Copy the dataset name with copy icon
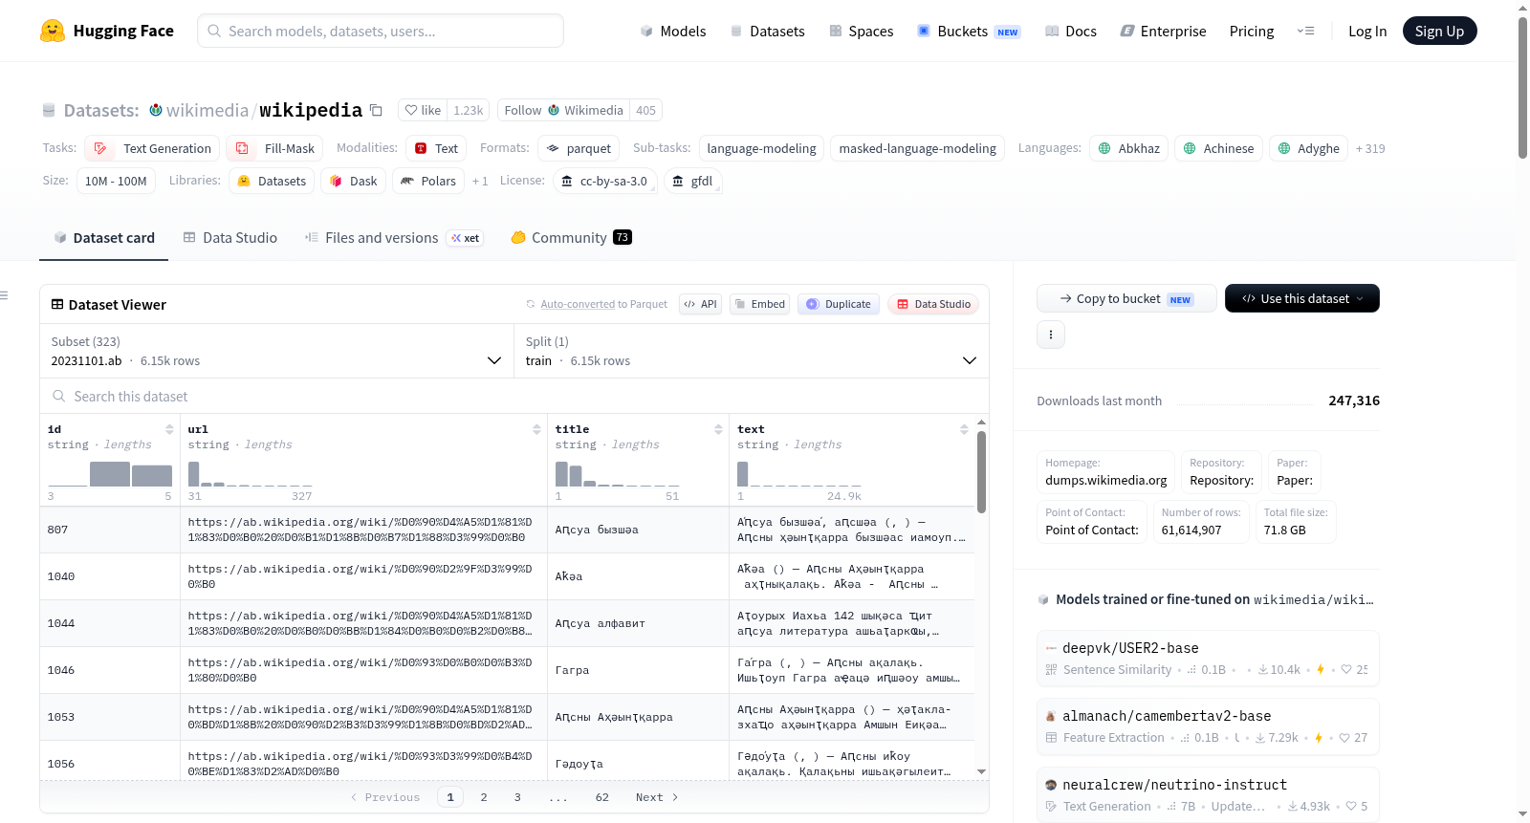Image resolution: width=1530 pixels, height=823 pixels. pos(376,111)
